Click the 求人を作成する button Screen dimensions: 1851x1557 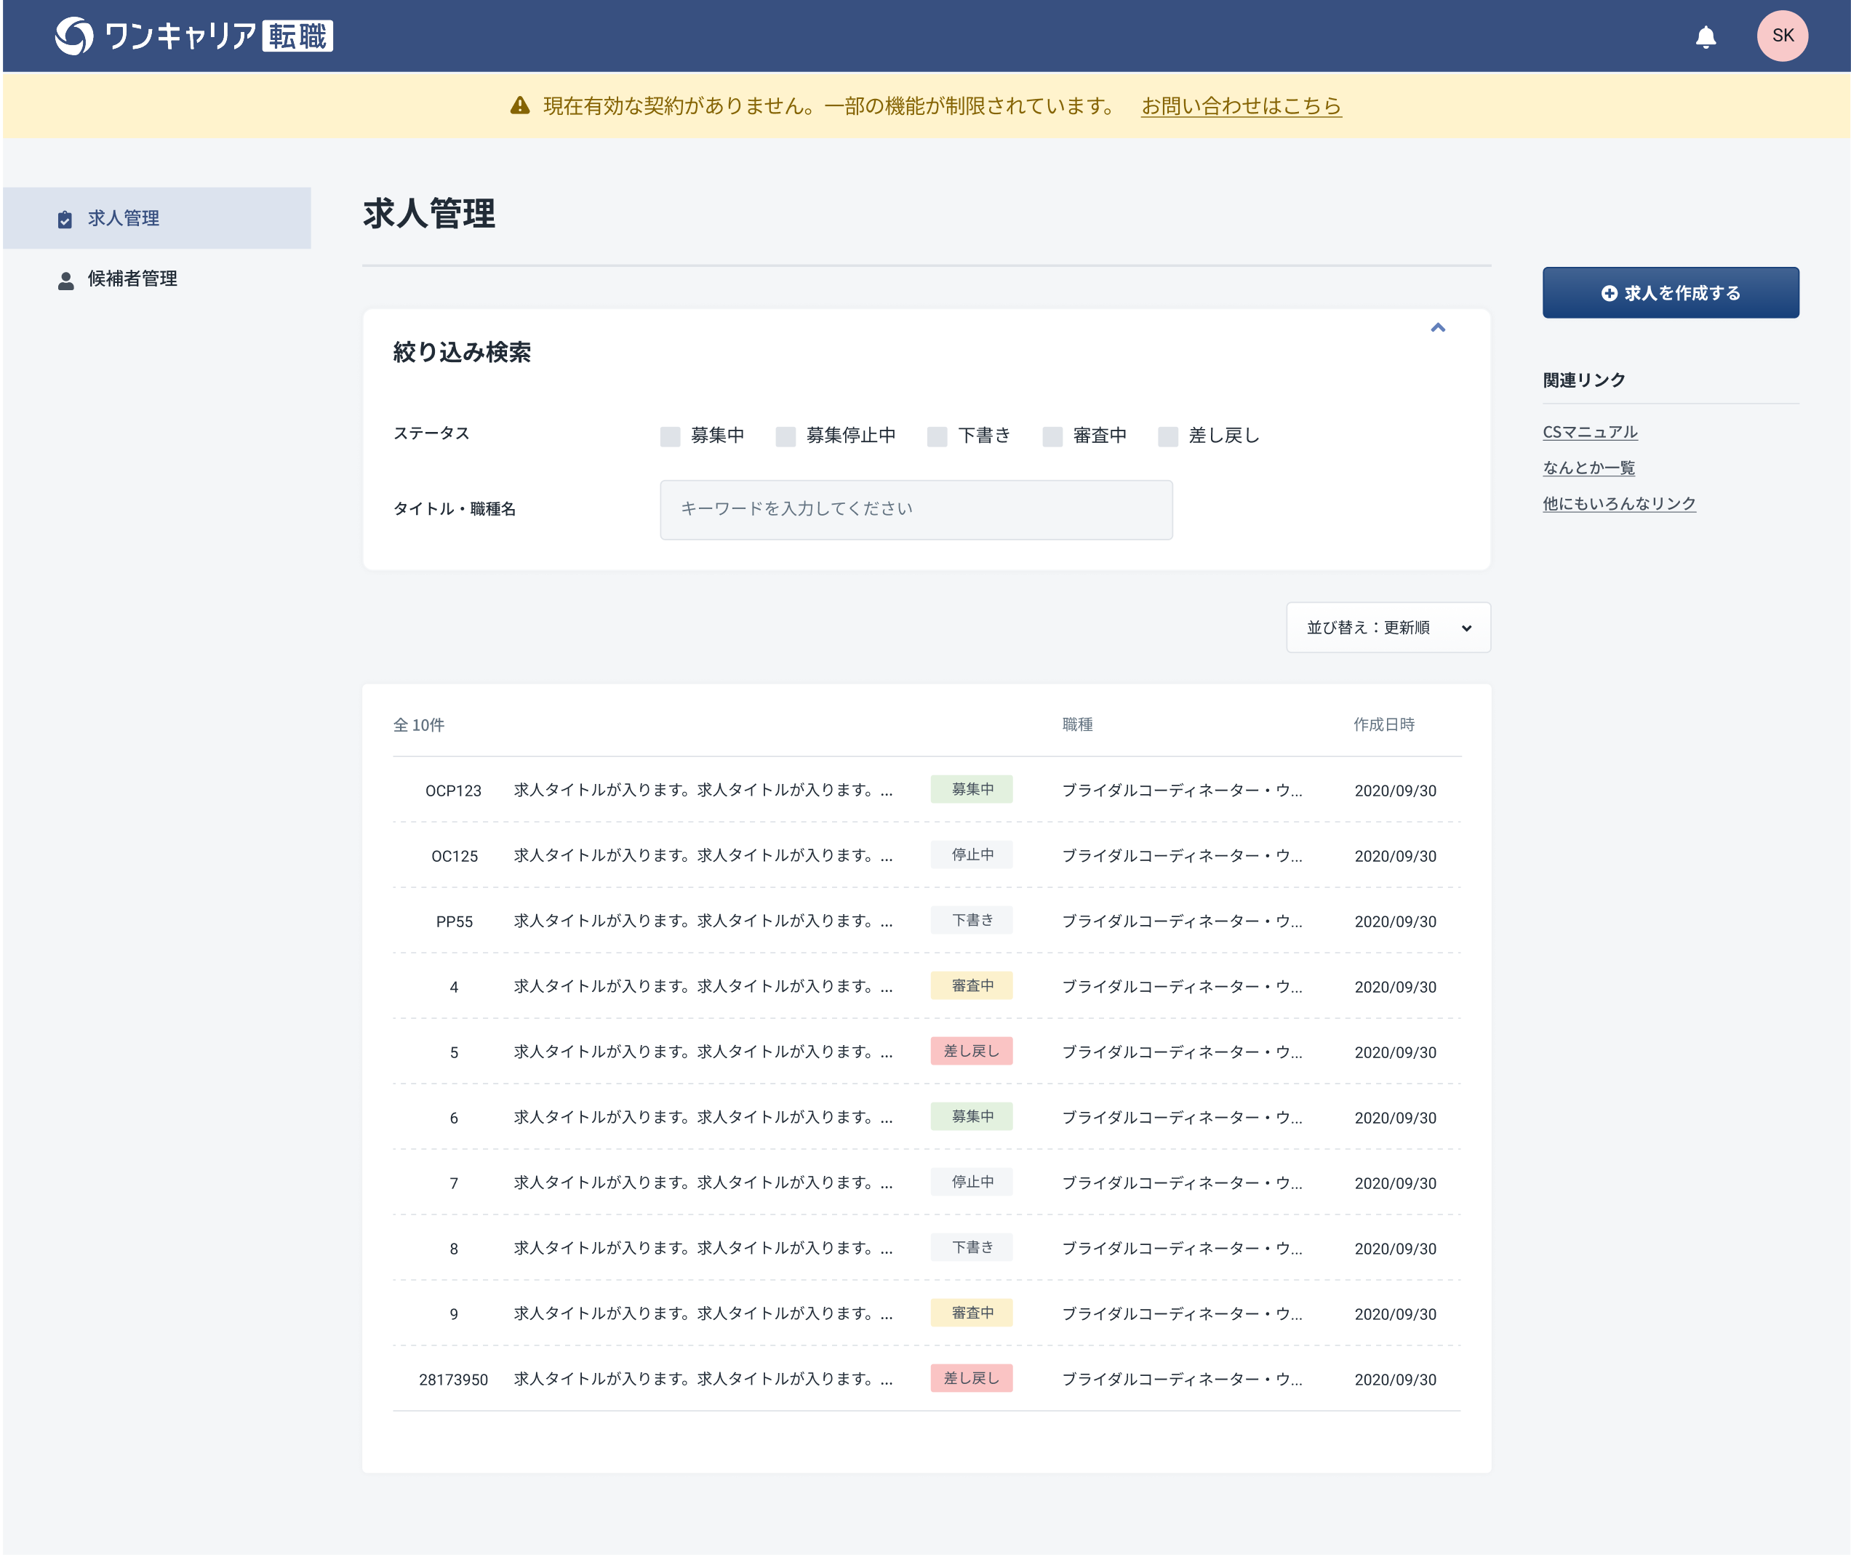click(x=1670, y=293)
